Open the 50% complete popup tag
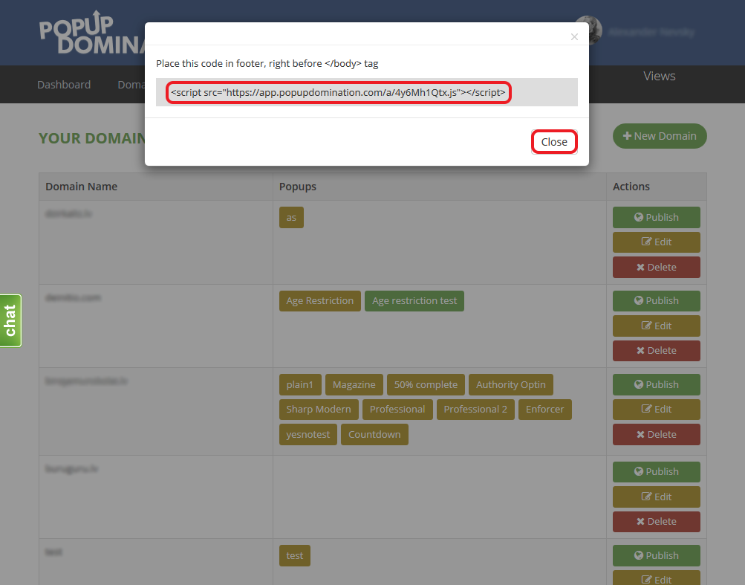The image size is (745, 585). (426, 385)
